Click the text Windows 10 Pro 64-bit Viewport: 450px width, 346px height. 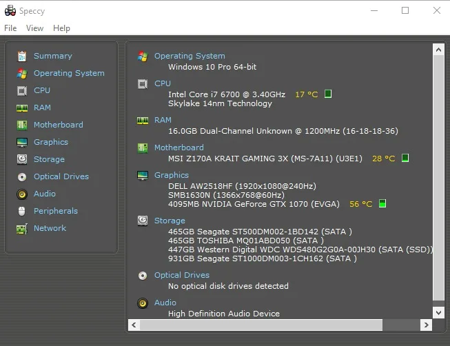coord(212,67)
